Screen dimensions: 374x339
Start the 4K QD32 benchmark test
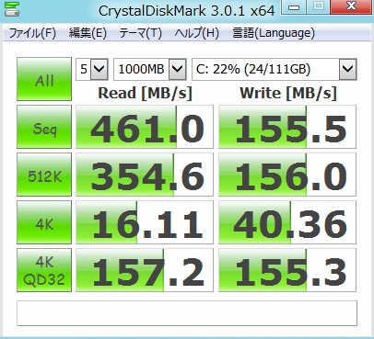[44, 270]
